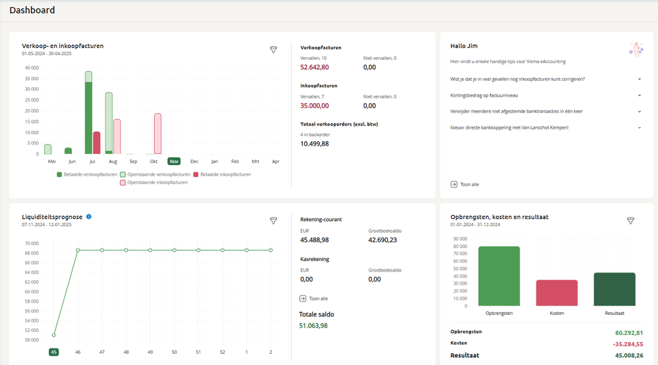
Task: Click the Aug open sales invoices bar
Action: 109,122
